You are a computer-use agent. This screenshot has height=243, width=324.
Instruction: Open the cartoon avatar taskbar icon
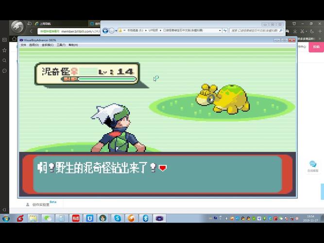[103, 218]
